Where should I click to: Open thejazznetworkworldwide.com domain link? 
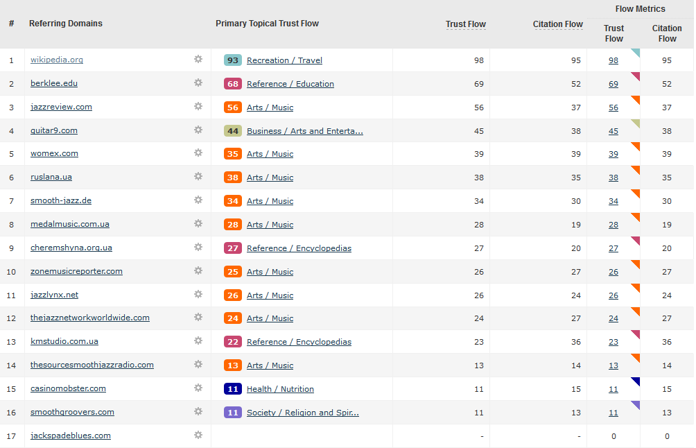89,318
